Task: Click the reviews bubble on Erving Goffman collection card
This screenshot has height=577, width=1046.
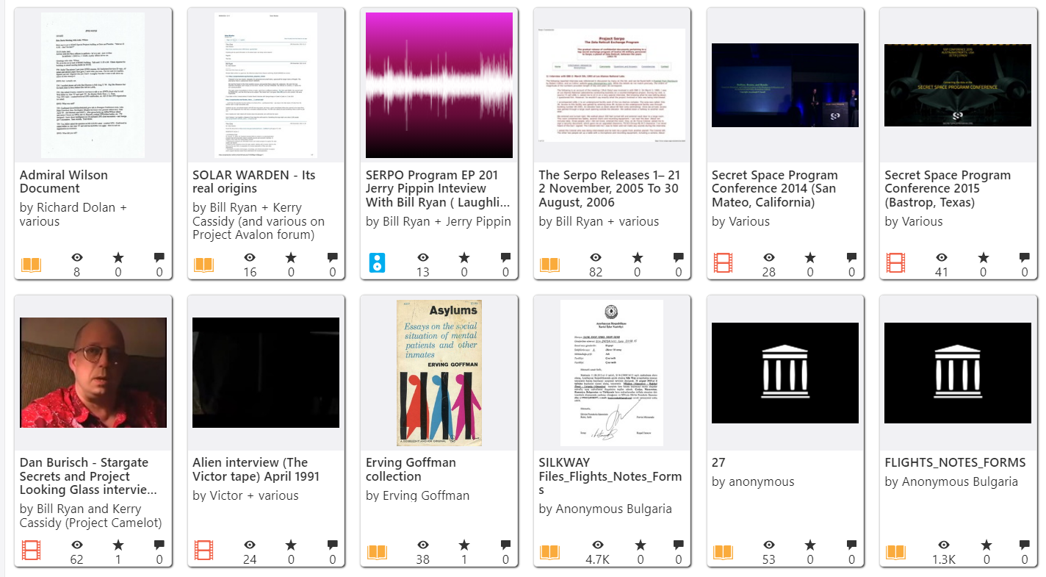Action: 505,545
